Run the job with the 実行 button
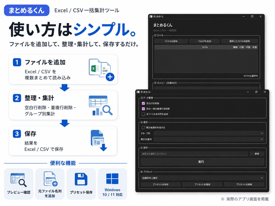Image resolution: width=275 pixels, height=206 pixels. (202, 162)
